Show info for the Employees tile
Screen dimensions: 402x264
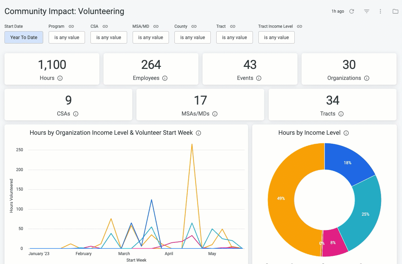pyautogui.click(x=165, y=78)
